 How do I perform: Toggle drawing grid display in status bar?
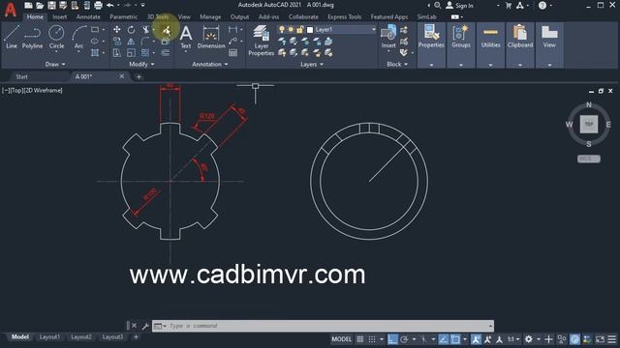tap(360, 339)
